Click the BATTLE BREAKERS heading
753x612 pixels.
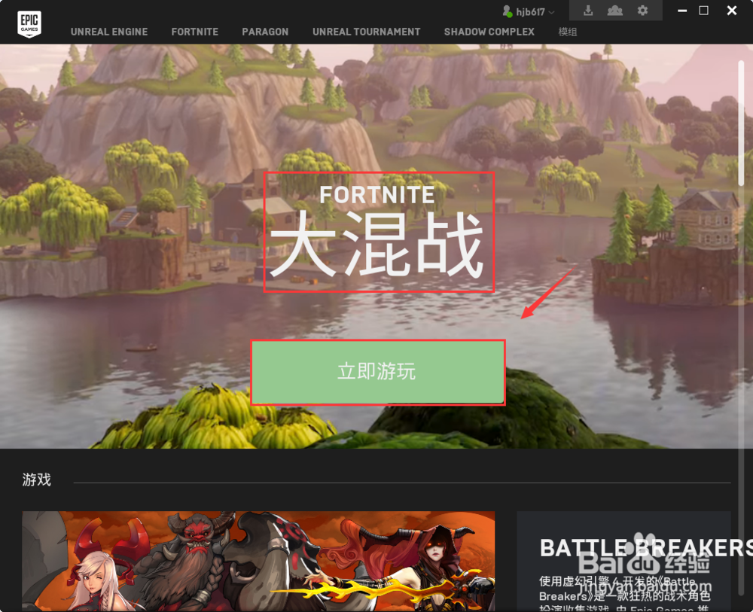[x=646, y=548]
